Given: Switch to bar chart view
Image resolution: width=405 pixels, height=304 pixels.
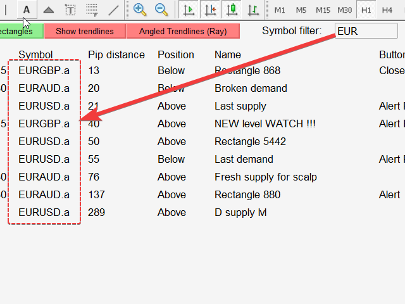Looking at the screenshot, I should pos(253,10).
